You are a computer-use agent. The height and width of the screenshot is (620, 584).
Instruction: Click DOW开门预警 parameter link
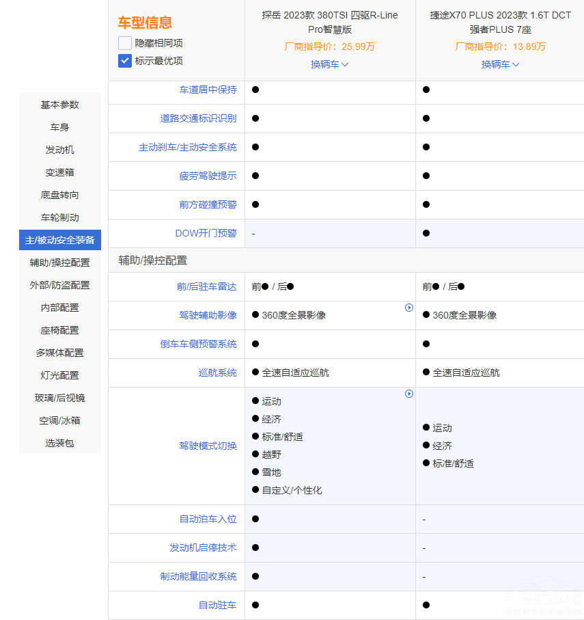[206, 233]
